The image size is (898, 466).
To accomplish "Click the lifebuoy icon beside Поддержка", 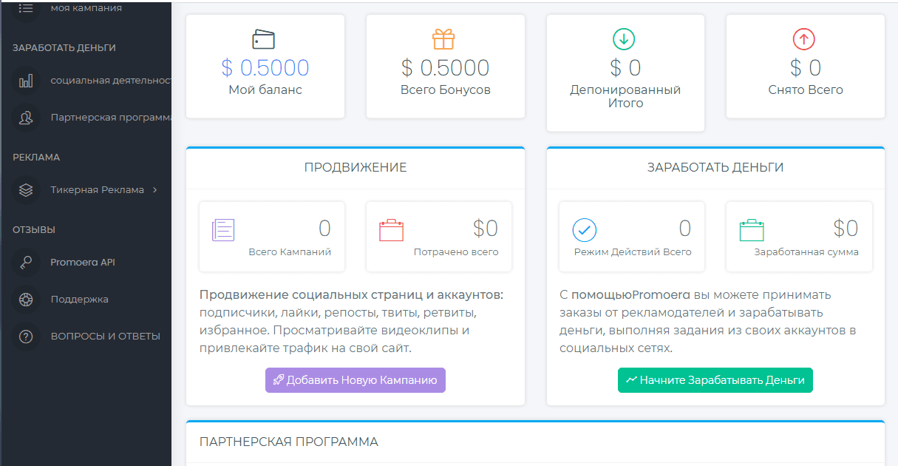I will coord(26,300).
